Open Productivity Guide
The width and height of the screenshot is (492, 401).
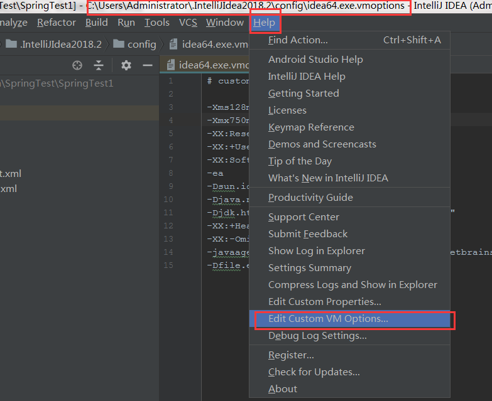(x=349, y=198)
